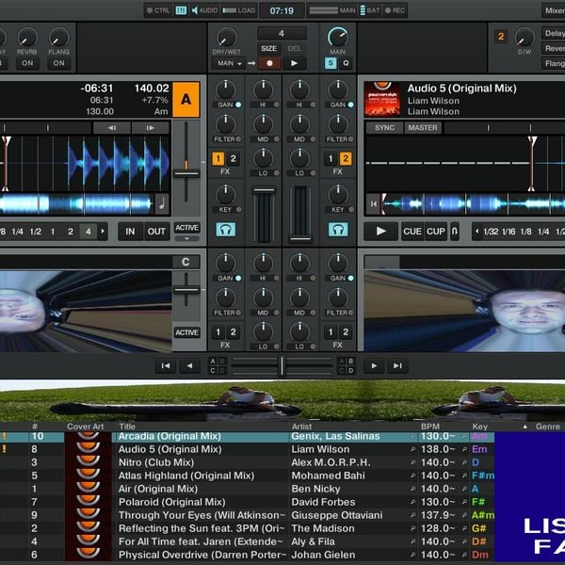Click the DEL button in loop recorder

pyautogui.click(x=294, y=48)
